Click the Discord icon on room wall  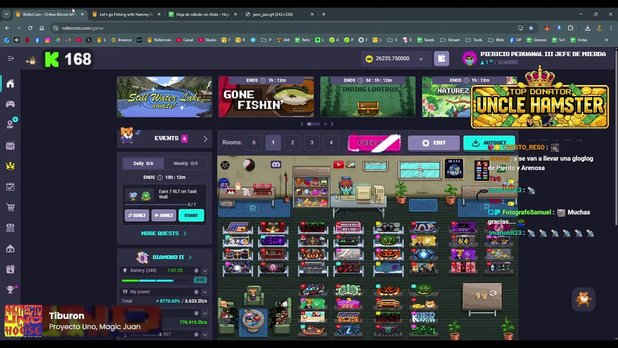[x=276, y=165]
